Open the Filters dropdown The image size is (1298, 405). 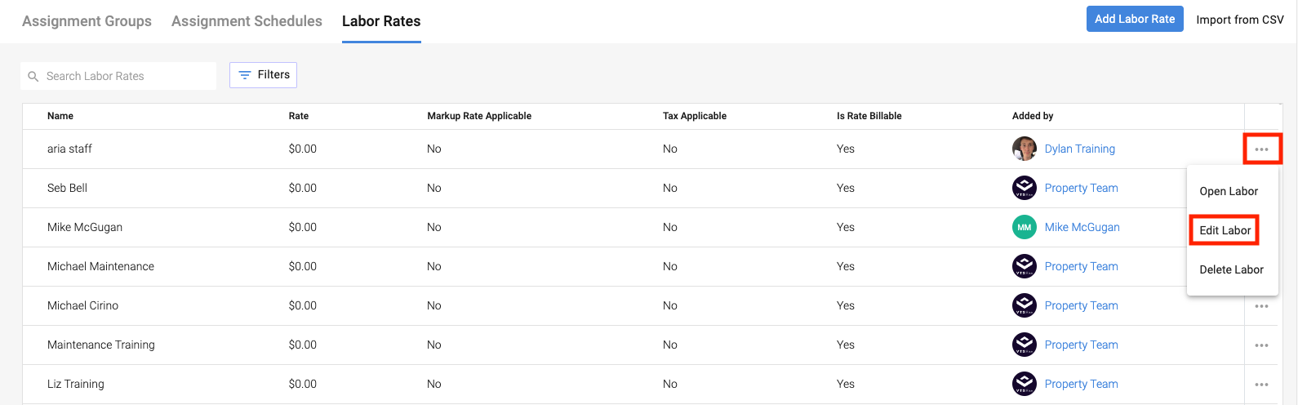(x=264, y=75)
